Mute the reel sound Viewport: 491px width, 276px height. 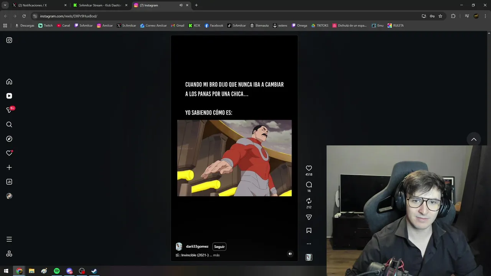coord(290,254)
